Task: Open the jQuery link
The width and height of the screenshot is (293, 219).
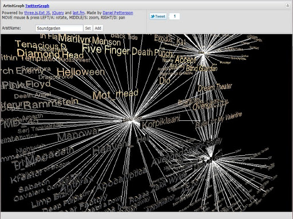Action: [58, 13]
